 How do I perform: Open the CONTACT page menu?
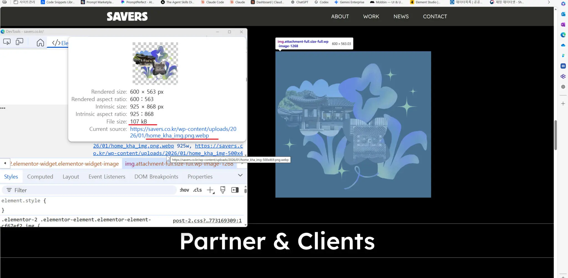click(x=435, y=17)
